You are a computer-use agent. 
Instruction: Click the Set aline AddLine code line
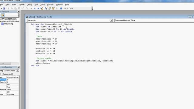point(74,61)
